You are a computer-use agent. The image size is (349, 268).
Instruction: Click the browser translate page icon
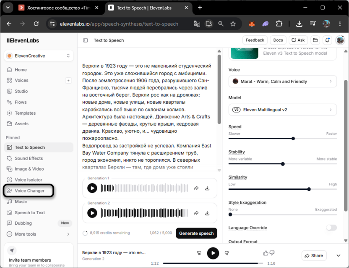click(x=197, y=24)
